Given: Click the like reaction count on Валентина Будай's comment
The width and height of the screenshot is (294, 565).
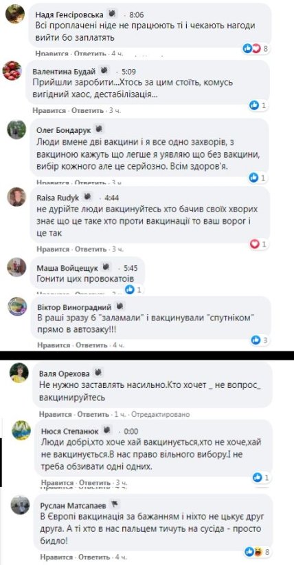Looking at the screenshot, I should [x=259, y=105].
